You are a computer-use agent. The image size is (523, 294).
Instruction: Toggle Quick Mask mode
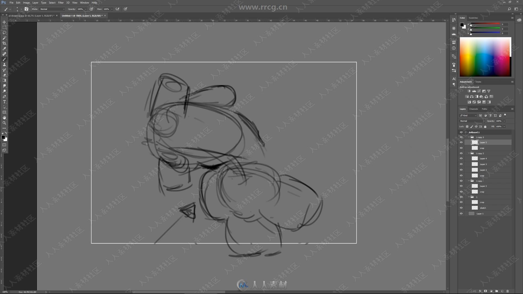point(4,145)
